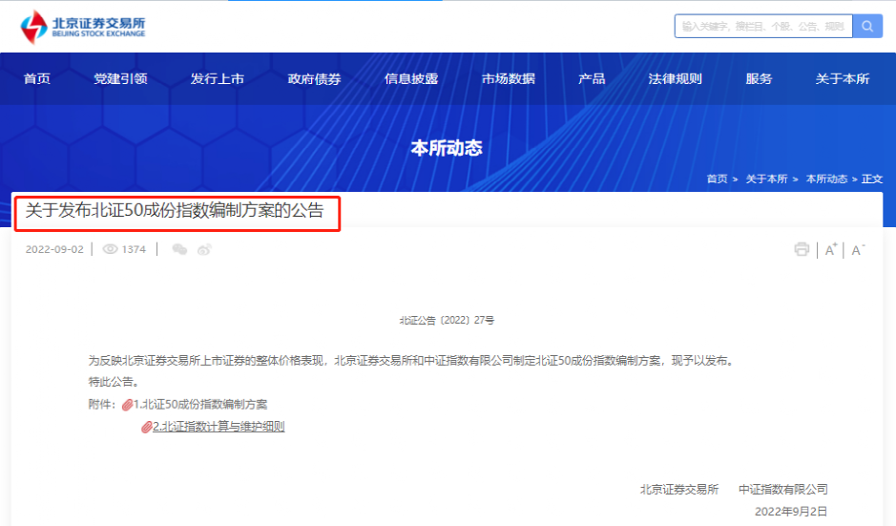
Task: Click the 本所动态 banner heading
Action: click(x=447, y=148)
